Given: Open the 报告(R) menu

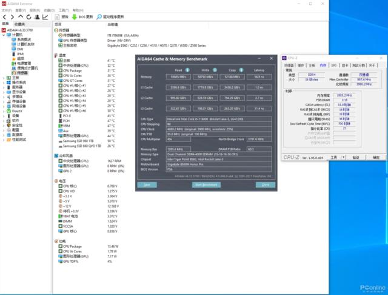Looking at the screenshot, I should 35,10.
